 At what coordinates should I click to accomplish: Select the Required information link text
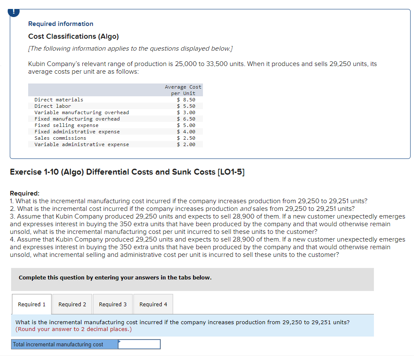coord(60,23)
